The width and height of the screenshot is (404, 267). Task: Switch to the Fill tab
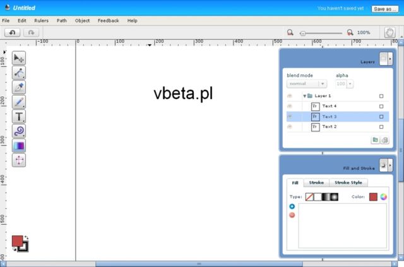(295, 182)
